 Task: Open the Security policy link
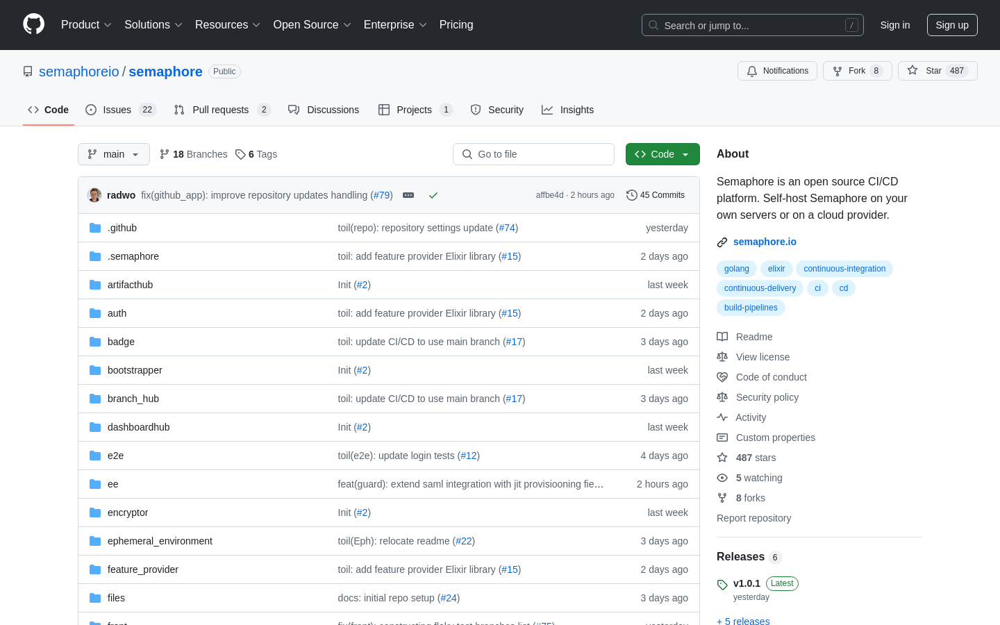point(767,397)
